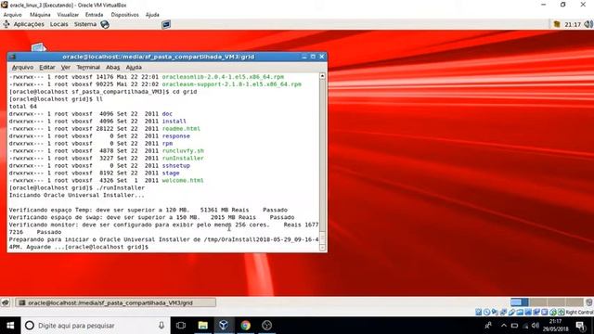Click the VirtualBox audio indicator

tap(495, 312)
